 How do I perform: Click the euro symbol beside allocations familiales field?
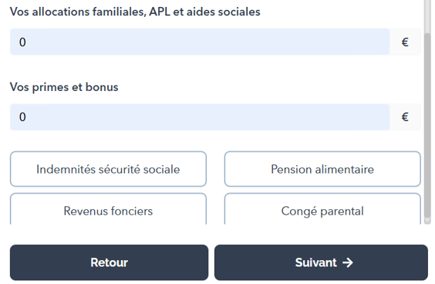pos(405,42)
